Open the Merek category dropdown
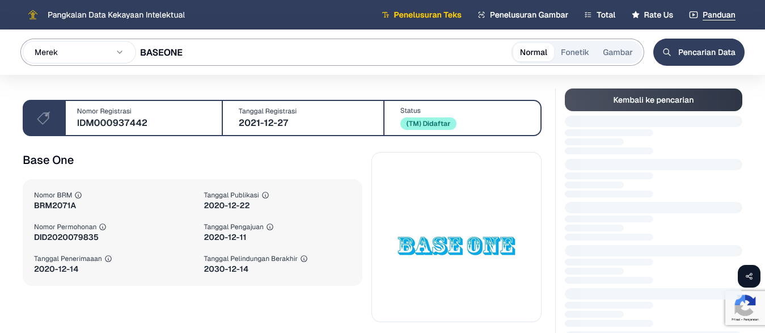765x333 pixels. [x=78, y=52]
